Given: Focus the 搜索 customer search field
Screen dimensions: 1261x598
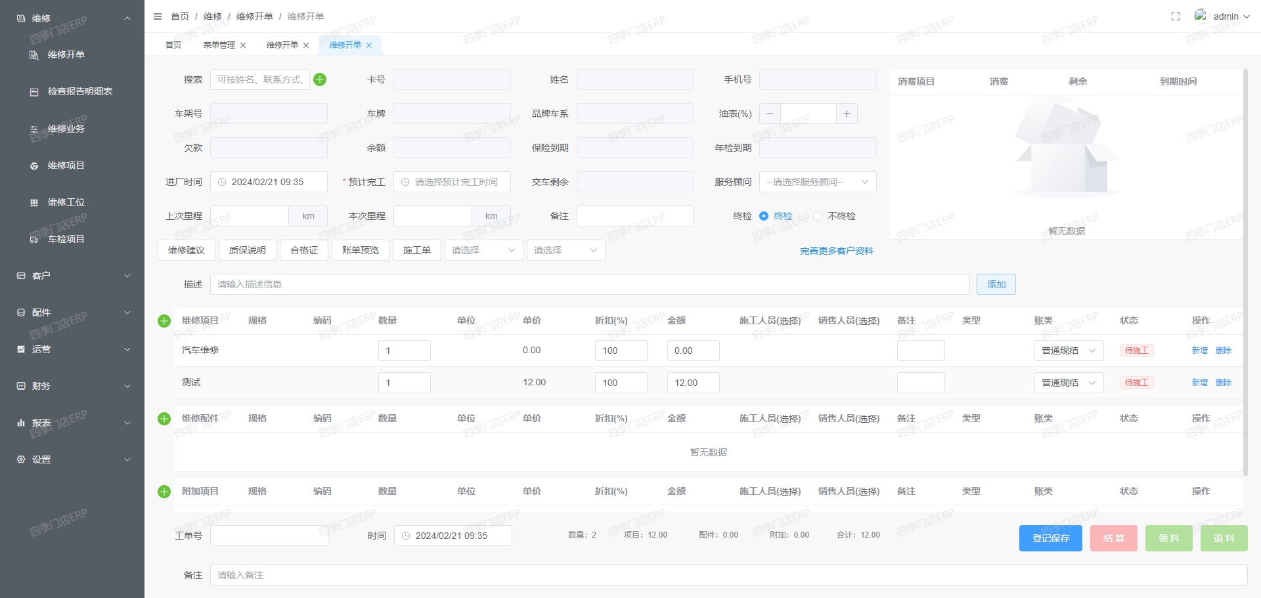Looking at the screenshot, I should coord(260,79).
